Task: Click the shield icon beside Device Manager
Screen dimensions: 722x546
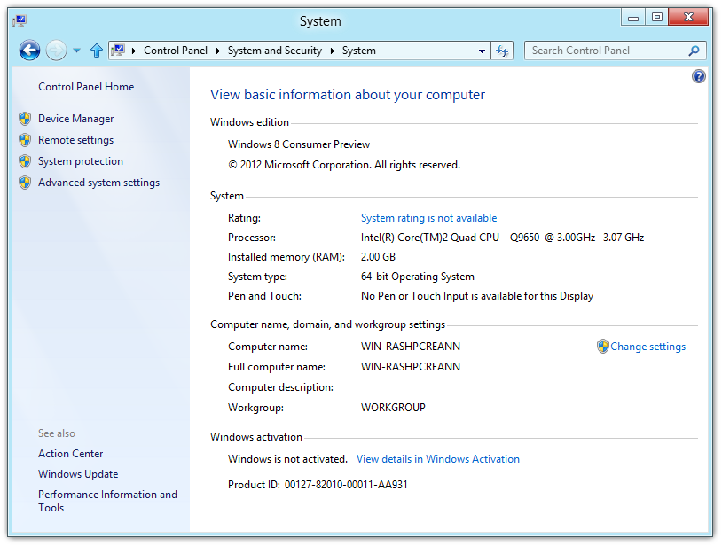Action: 25,119
